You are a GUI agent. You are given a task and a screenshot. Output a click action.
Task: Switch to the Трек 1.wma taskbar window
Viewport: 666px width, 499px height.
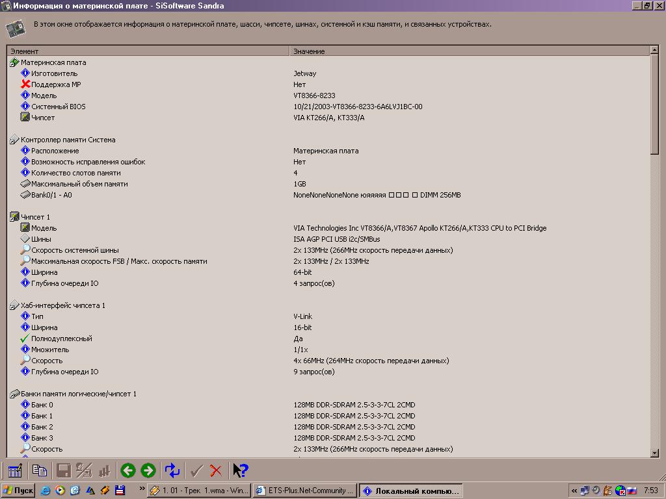(198, 491)
